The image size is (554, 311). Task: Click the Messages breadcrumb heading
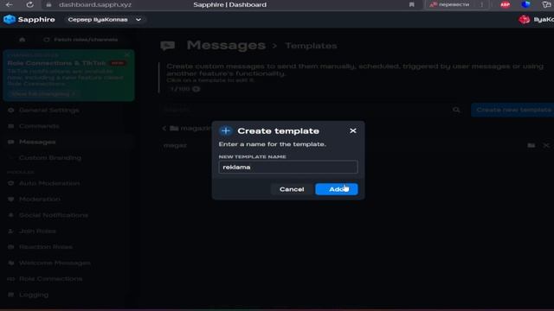coord(226,45)
